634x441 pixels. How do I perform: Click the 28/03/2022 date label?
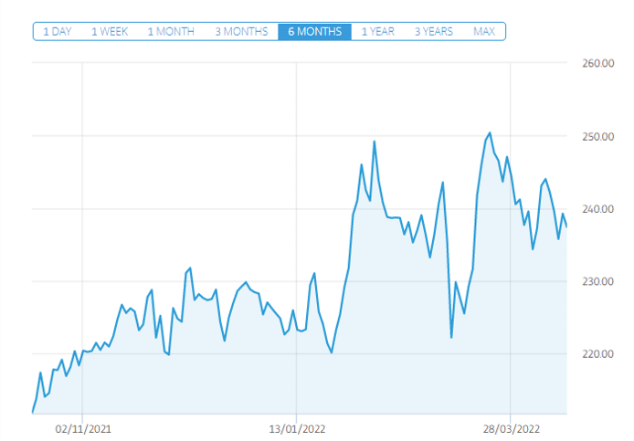511,427
